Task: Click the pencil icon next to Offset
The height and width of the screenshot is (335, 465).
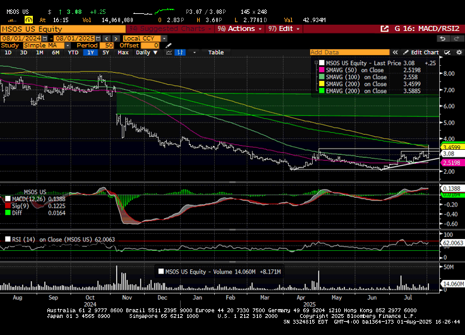Action: [169, 46]
